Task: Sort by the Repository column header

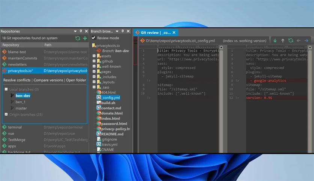Action: coord(21,45)
